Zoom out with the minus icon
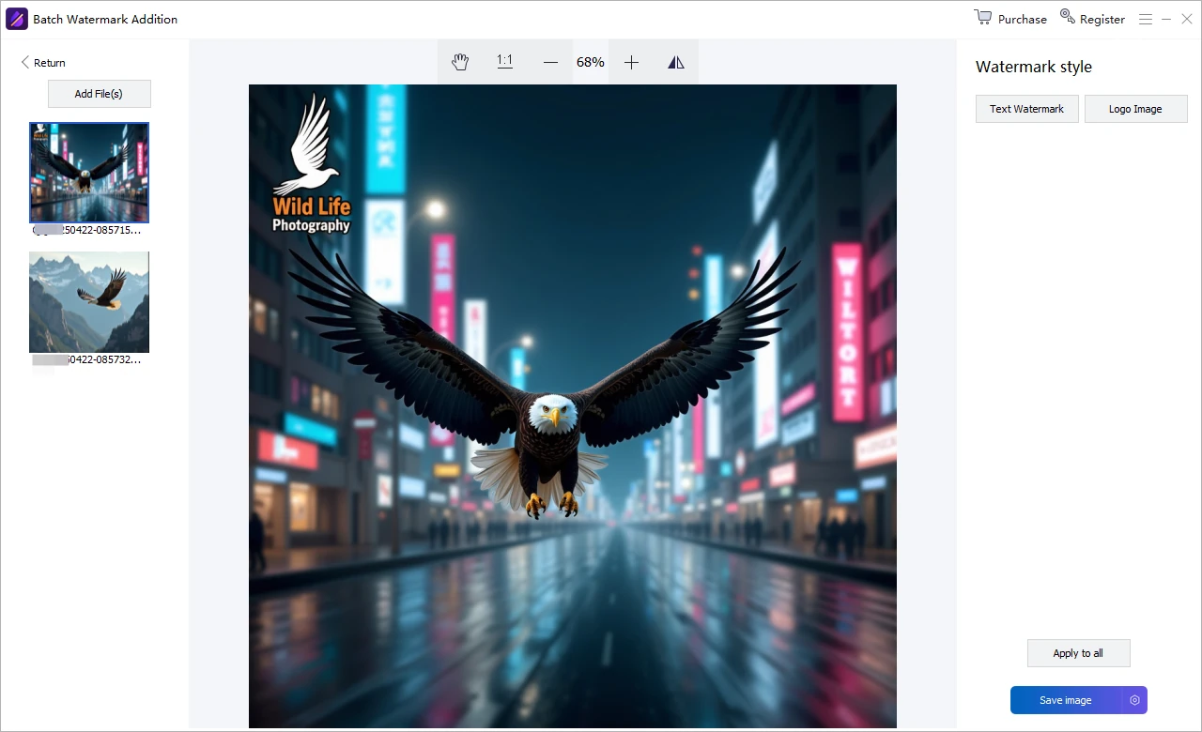1202x732 pixels. pyautogui.click(x=550, y=62)
